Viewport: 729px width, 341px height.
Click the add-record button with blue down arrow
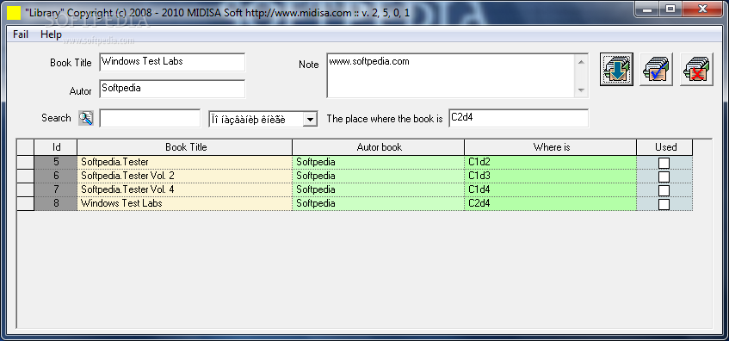616,69
